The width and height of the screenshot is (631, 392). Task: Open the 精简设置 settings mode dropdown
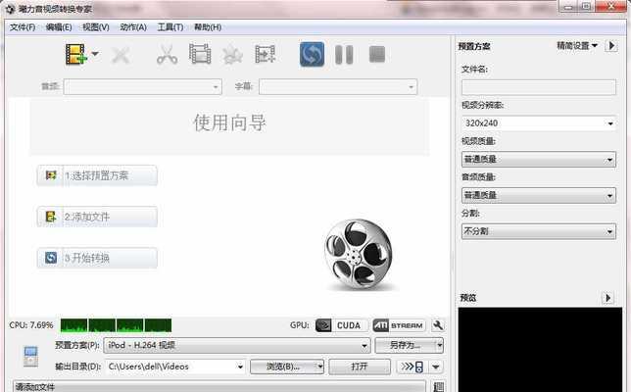pyautogui.click(x=577, y=45)
